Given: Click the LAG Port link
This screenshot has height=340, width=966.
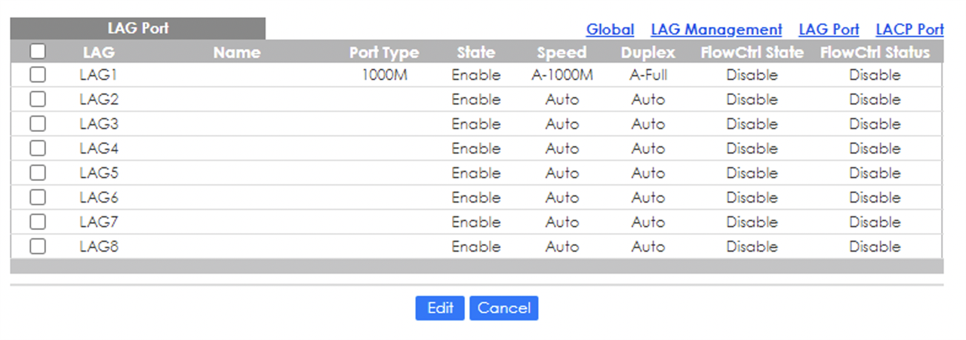Looking at the screenshot, I should 829,29.
